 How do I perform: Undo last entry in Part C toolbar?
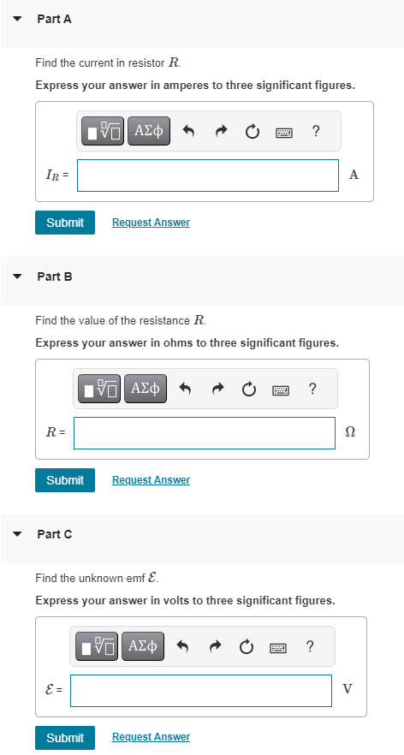183,646
